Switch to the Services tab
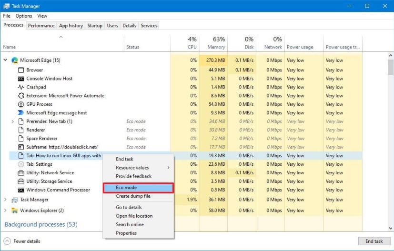Viewport: 394px width, 251px height. tap(149, 26)
